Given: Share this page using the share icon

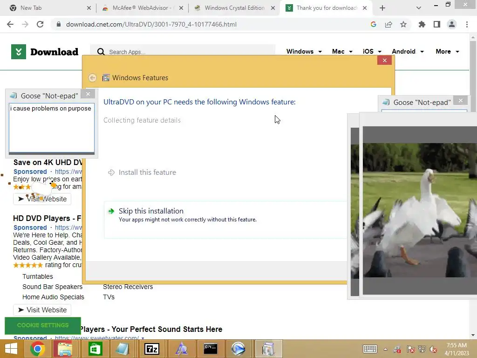Looking at the screenshot, I should [x=388, y=24].
